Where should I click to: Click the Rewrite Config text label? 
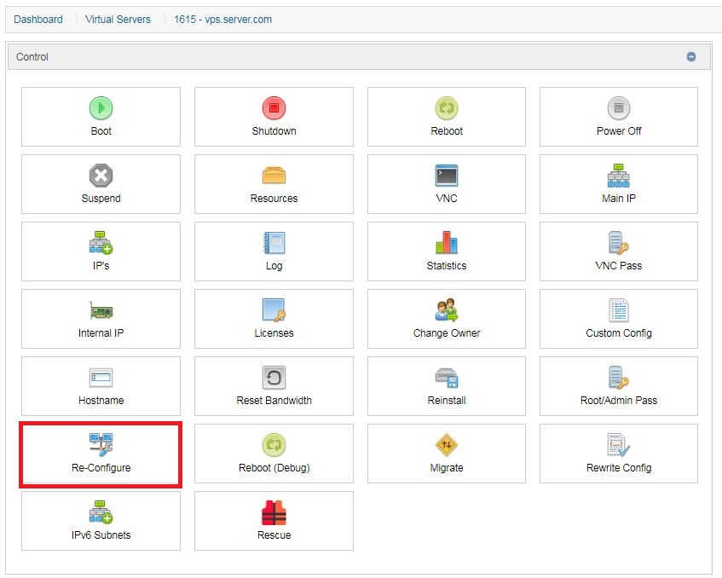point(619,467)
